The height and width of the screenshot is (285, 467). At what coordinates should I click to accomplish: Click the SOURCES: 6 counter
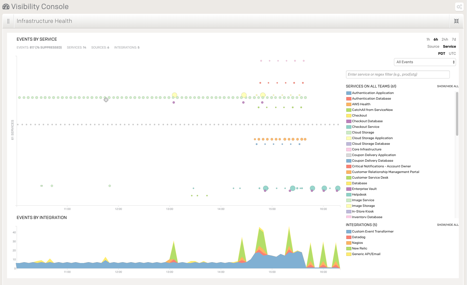[100, 47]
